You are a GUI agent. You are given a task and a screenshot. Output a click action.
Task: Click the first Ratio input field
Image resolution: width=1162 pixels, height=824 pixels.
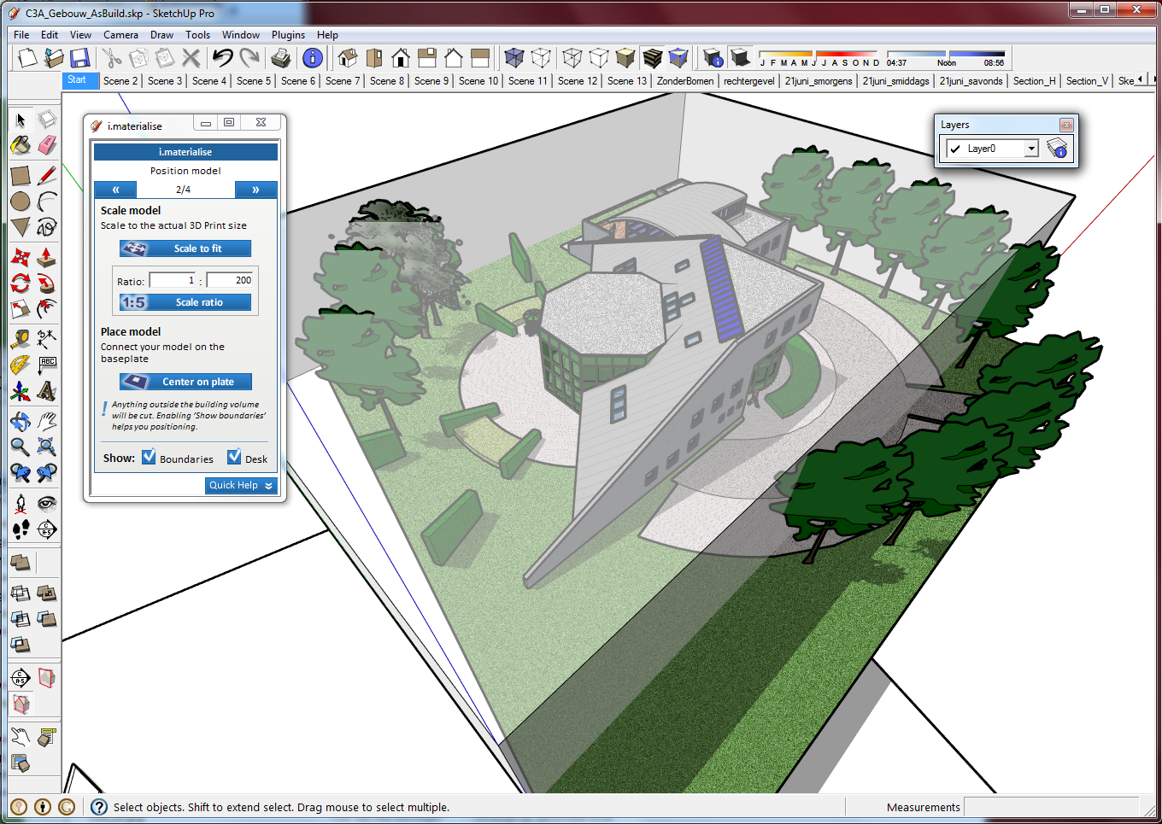173,280
